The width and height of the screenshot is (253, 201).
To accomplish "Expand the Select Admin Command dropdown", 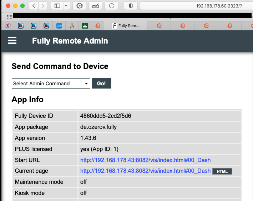I will coord(51,84).
